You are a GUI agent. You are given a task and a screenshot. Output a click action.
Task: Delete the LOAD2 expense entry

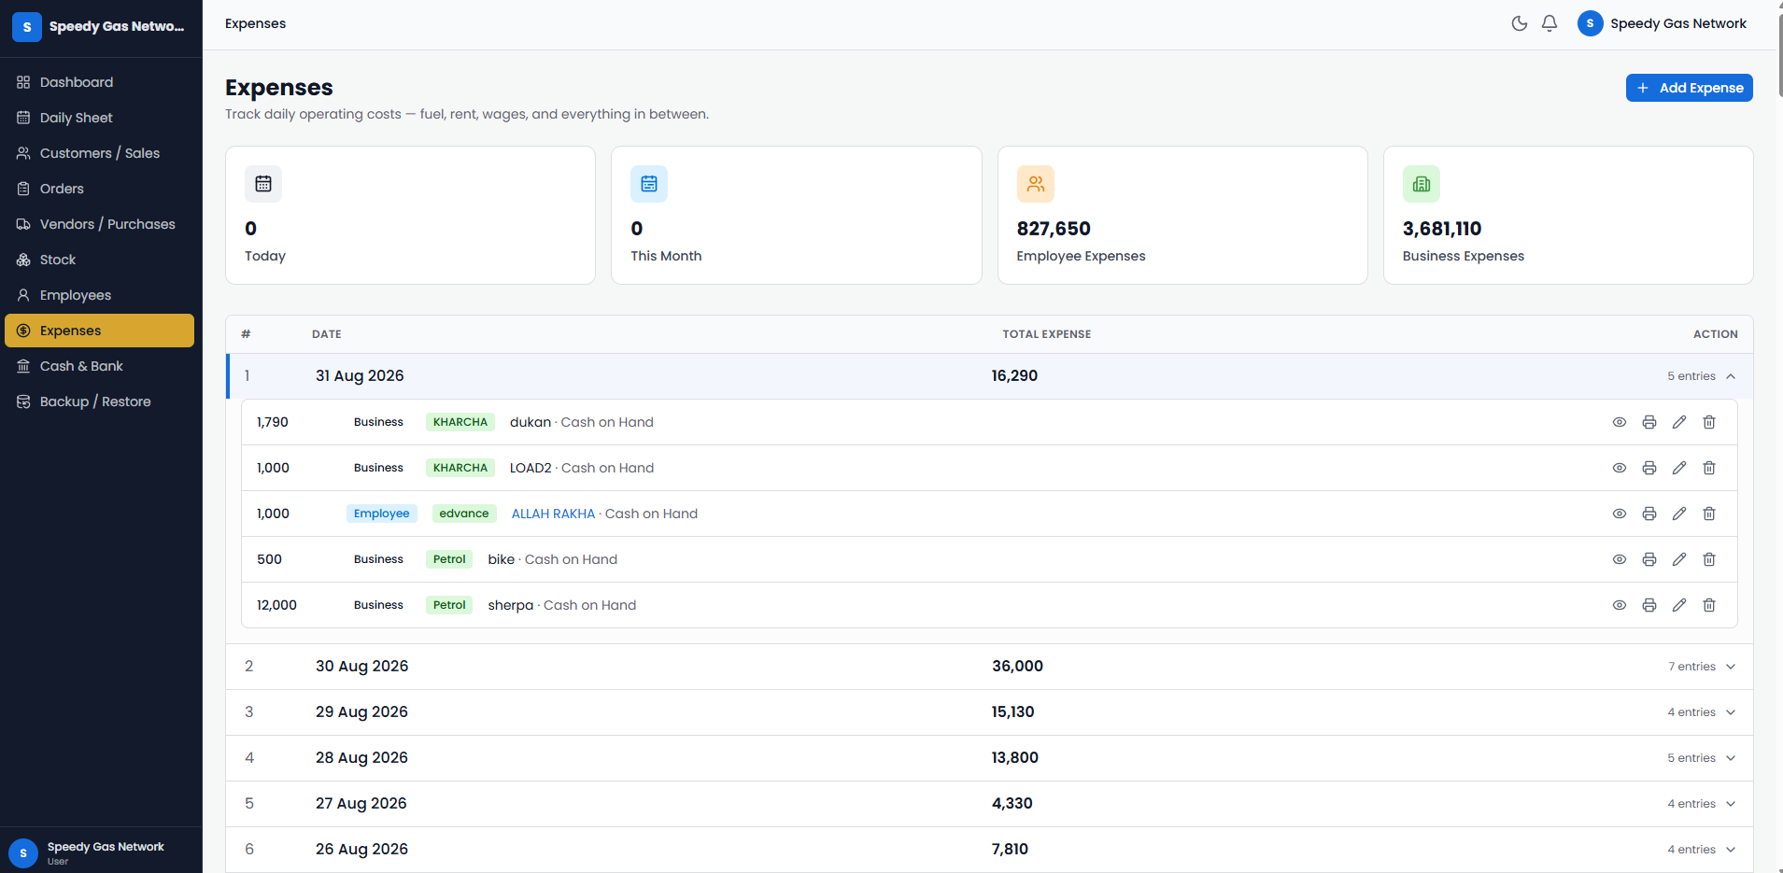(x=1709, y=468)
